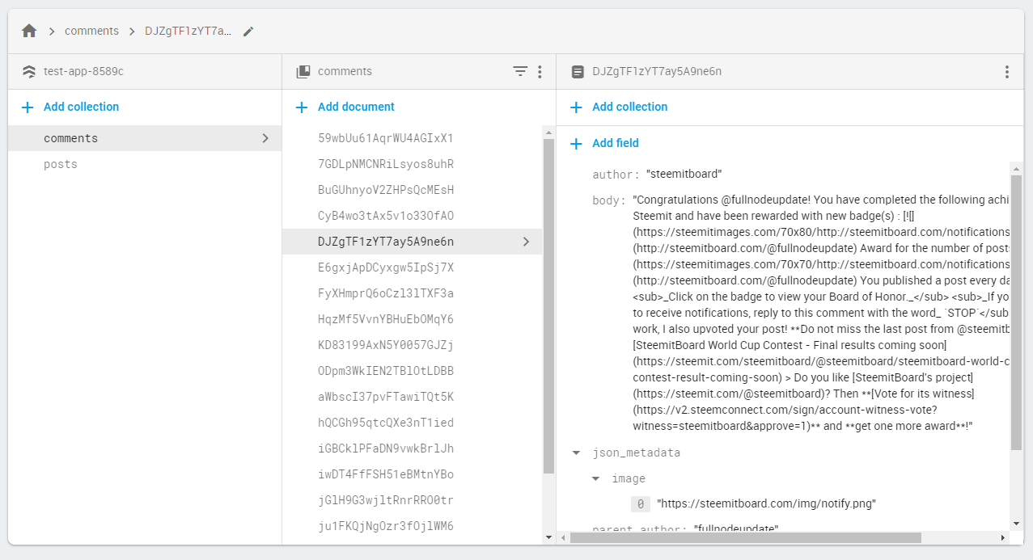Viewport: 1033px width, 560px height.
Task: Click Add collection in the left panel
Action: pos(70,107)
